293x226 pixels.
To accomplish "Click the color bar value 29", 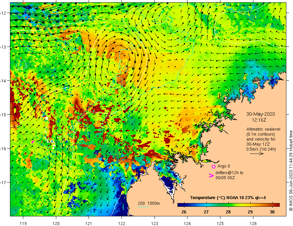I will coord(250,212).
